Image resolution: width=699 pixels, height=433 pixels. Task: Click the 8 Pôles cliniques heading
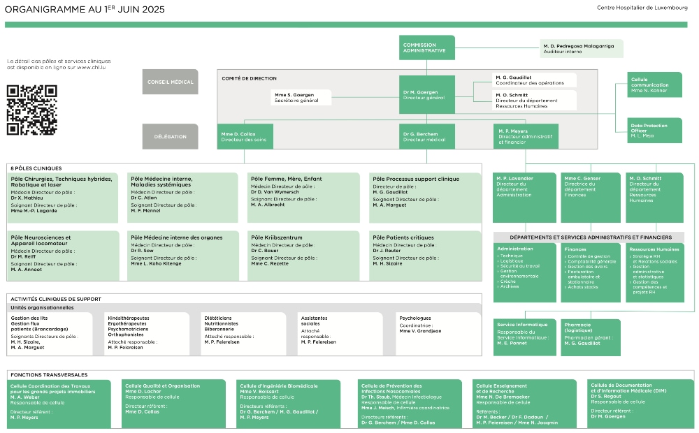tap(36, 168)
